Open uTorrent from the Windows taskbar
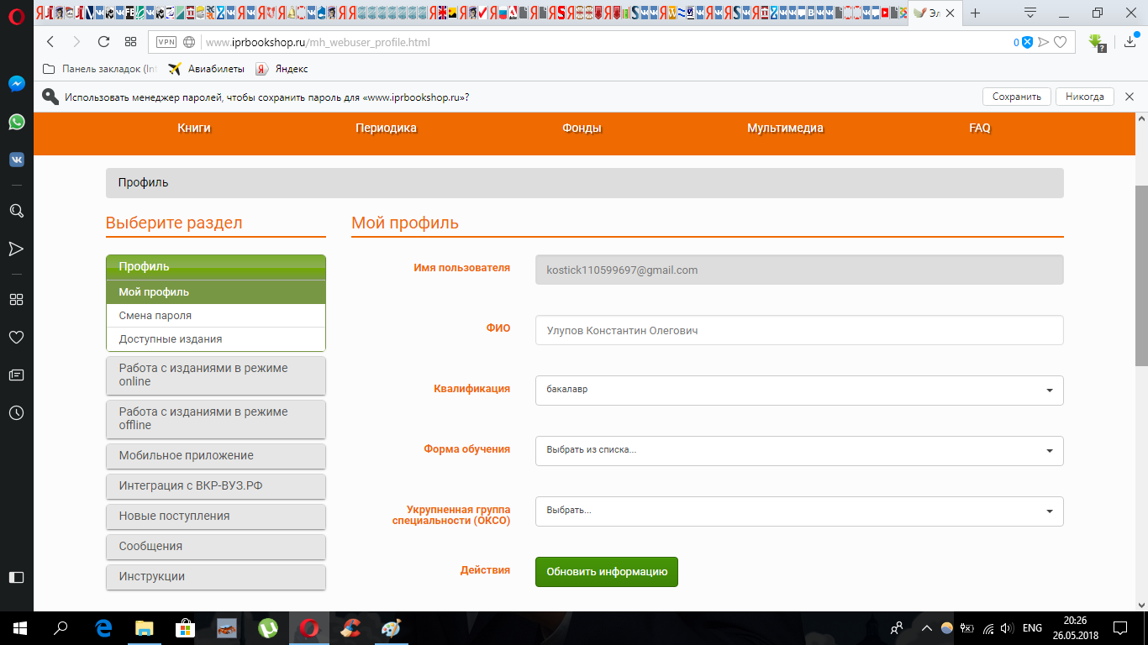 [x=268, y=627]
